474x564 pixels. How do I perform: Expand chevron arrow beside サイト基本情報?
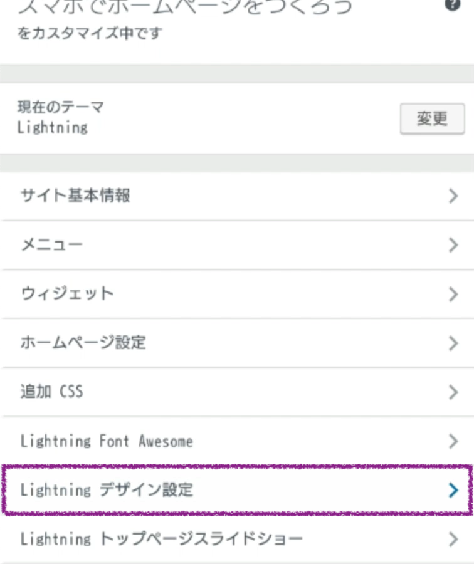pos(454,196)
